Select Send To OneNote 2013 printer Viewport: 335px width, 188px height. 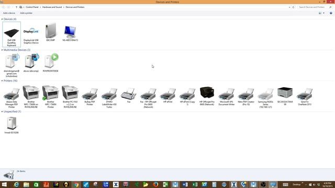pyautogui.click(x=305, y=97)
